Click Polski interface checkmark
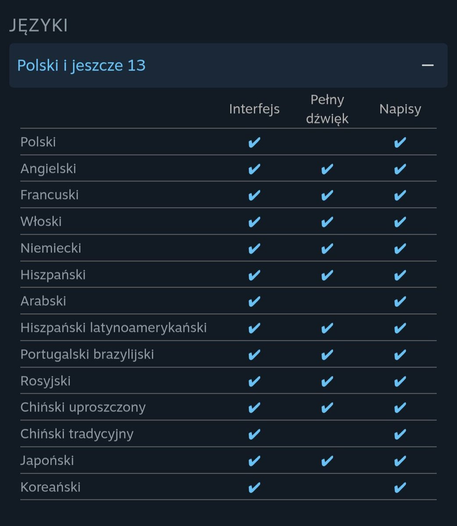457x526 pixels. [x=254, y=142]
